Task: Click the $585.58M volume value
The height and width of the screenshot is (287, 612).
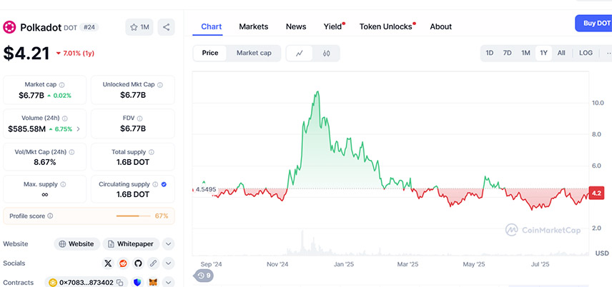Action: pos(26,129)
